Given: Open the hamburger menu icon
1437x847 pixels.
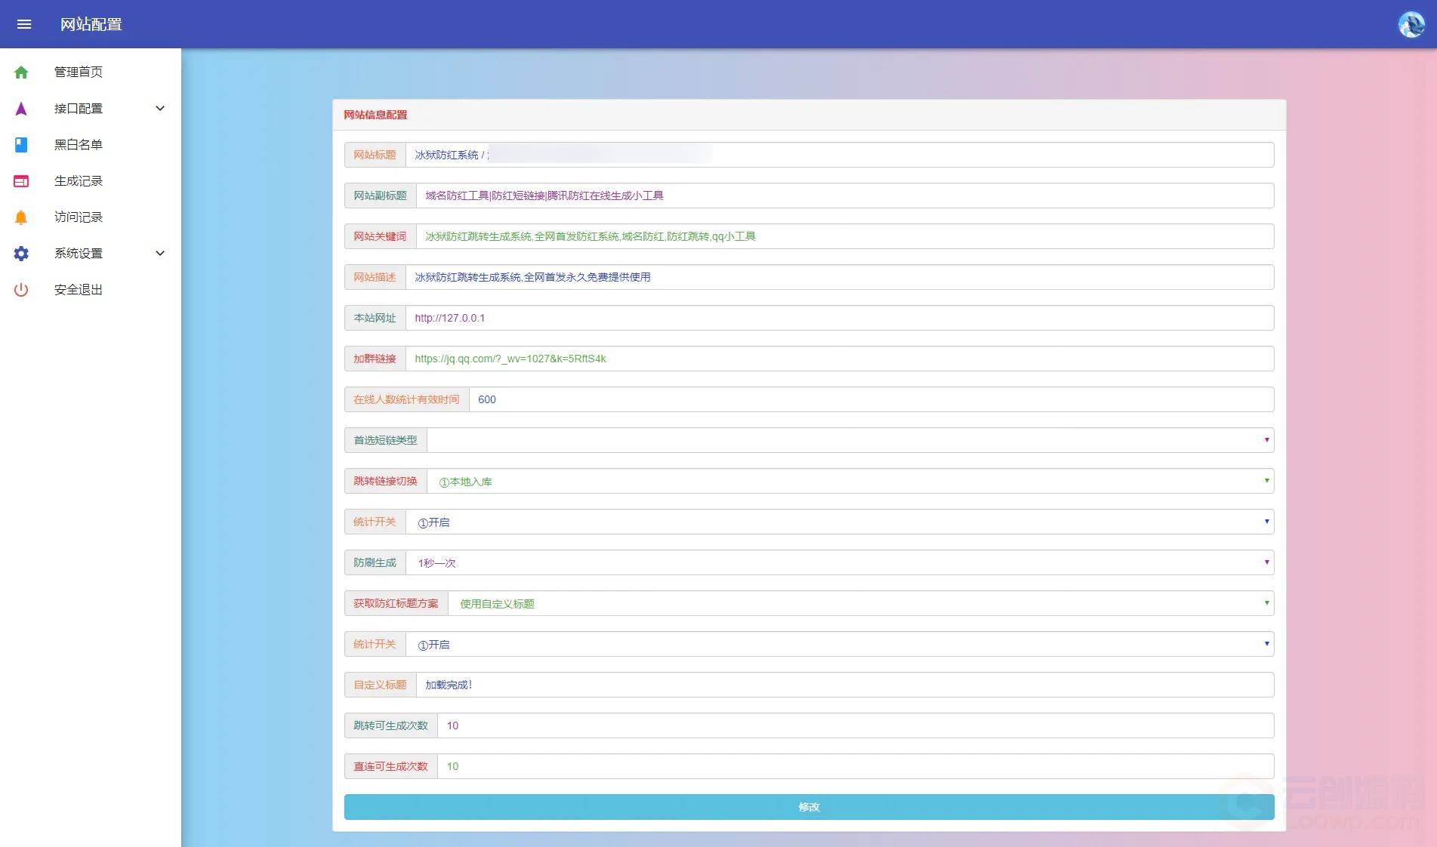Looking at the screenshot, I should coord(24,24).
